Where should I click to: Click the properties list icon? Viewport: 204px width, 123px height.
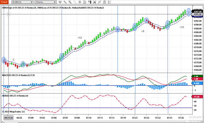tap(109, 2)
